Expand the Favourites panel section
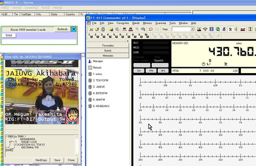Viewport: 256px width, 166px height. (x=108, y=46)
